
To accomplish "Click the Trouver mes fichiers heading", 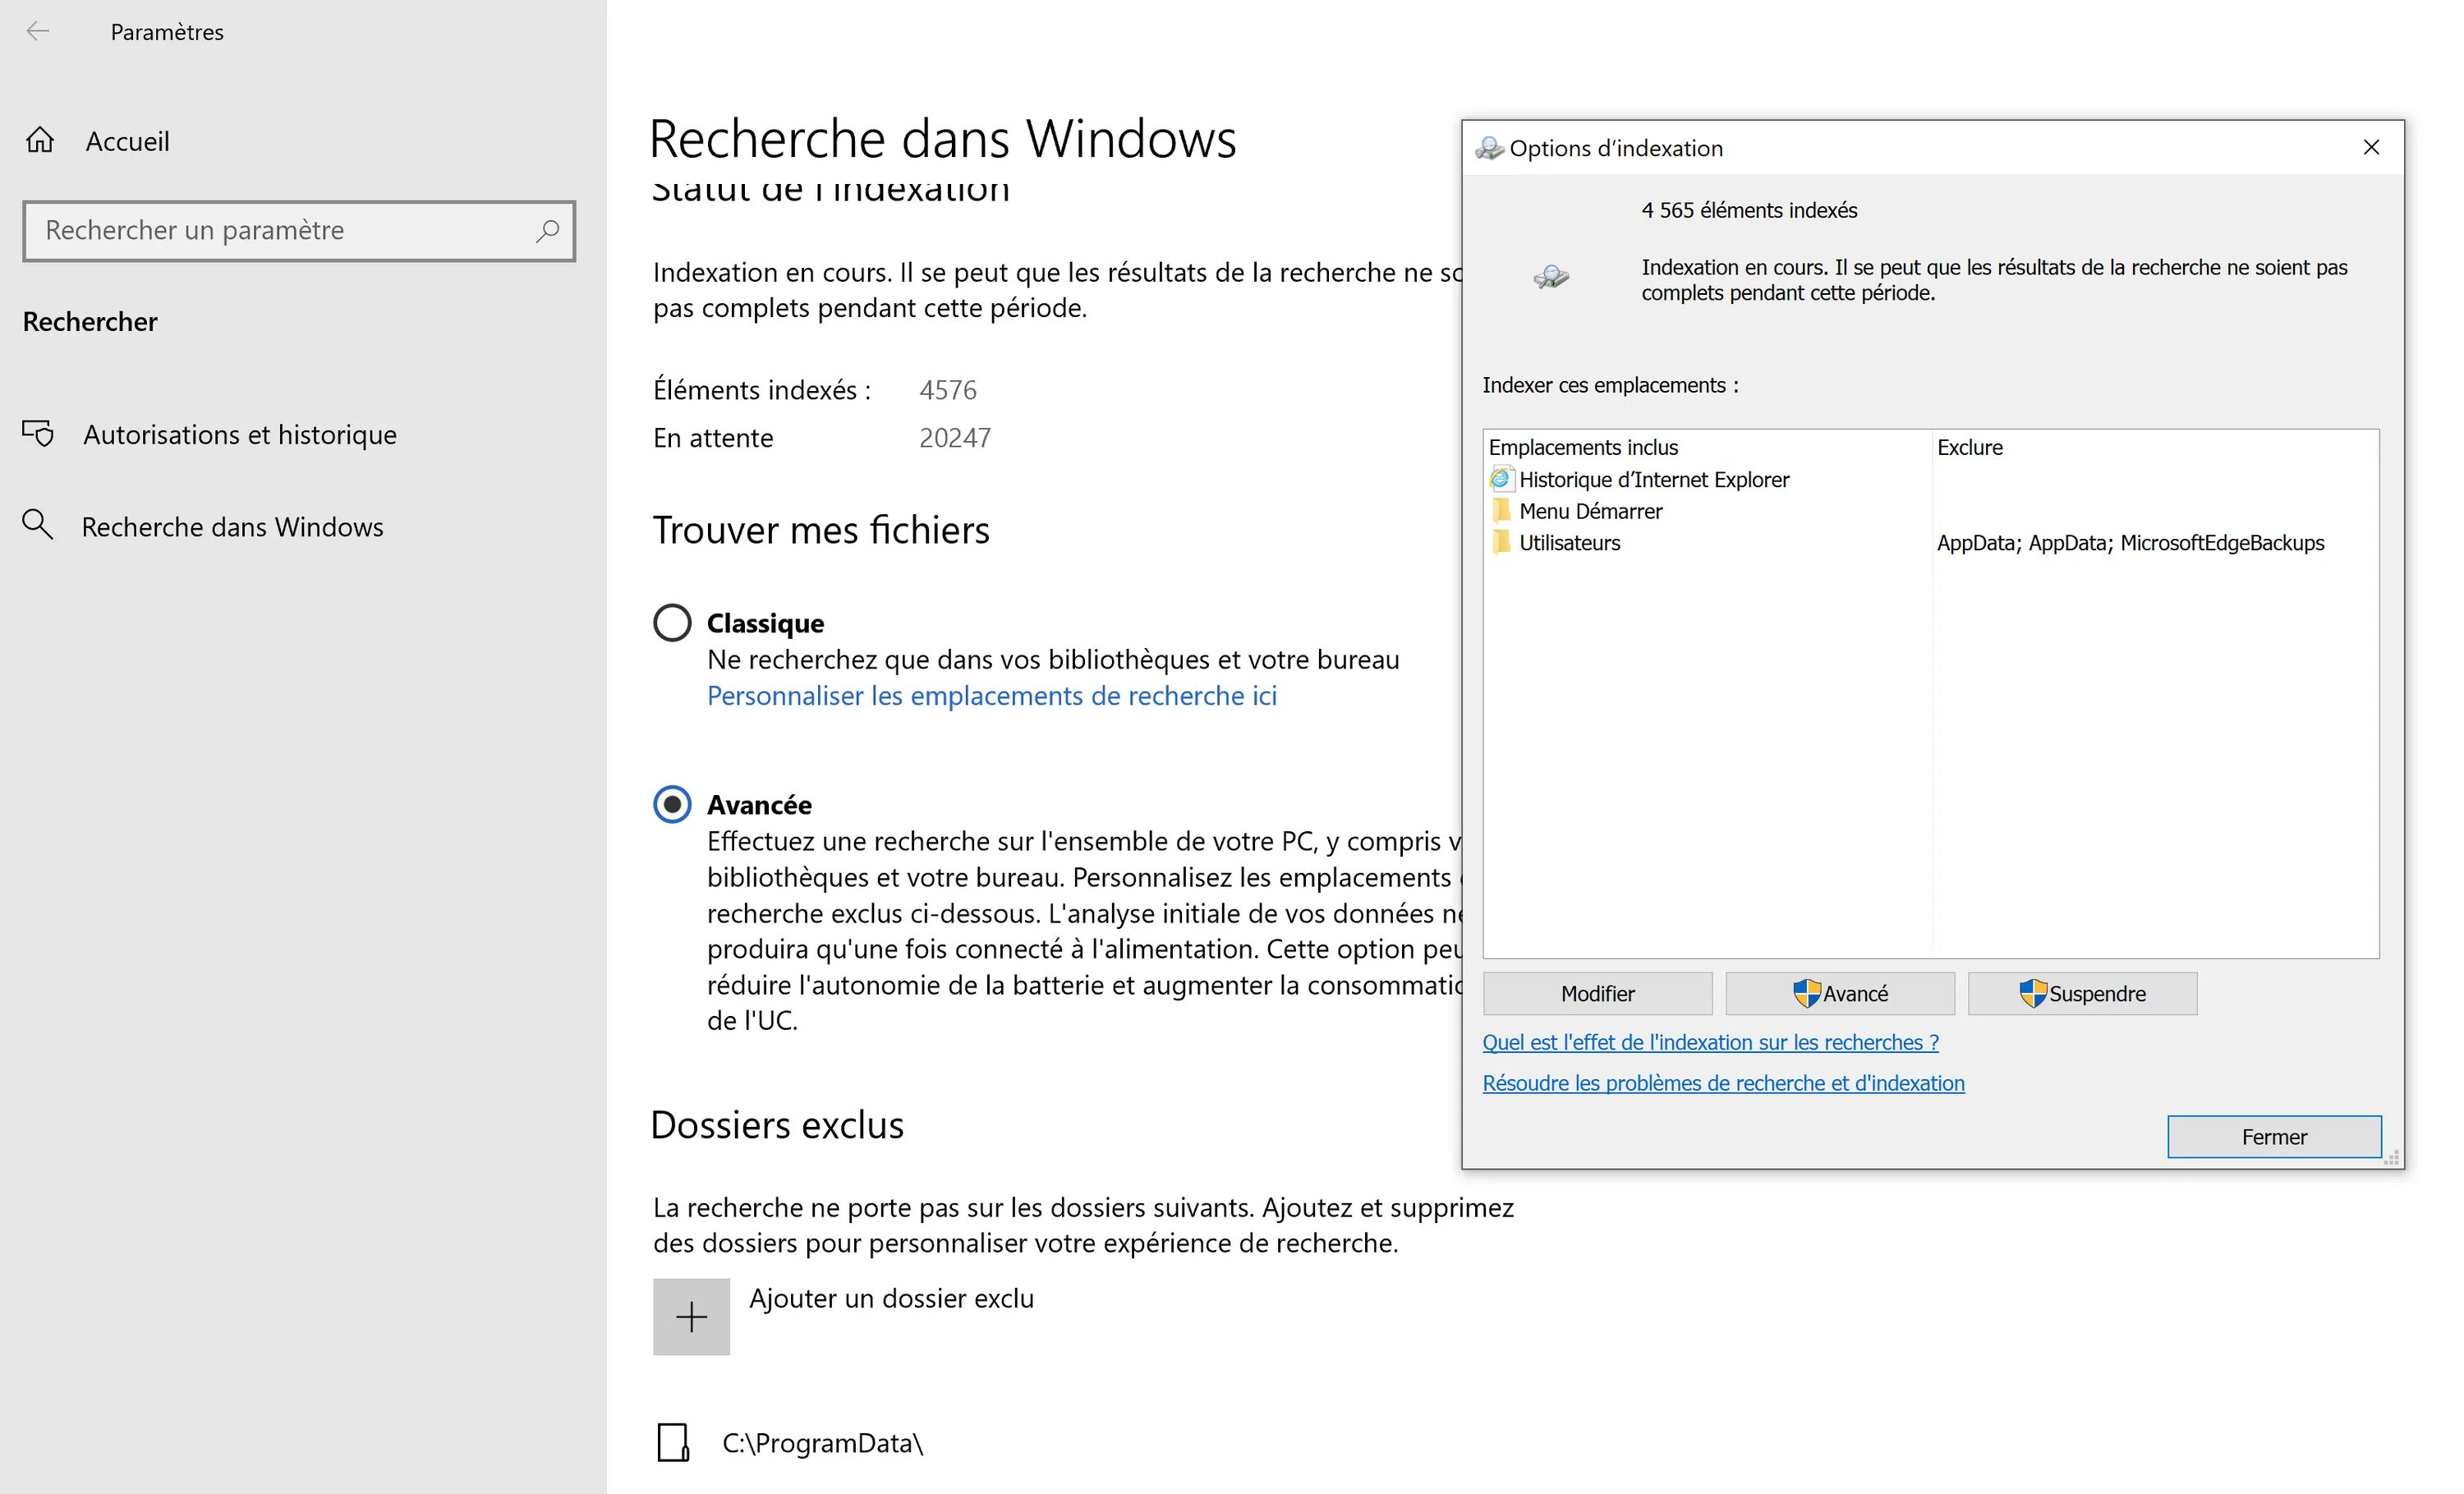I will (821, 530).
